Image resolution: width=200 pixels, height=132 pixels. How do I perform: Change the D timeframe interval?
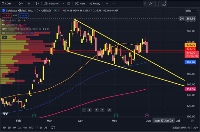click(x=29, y=4)
